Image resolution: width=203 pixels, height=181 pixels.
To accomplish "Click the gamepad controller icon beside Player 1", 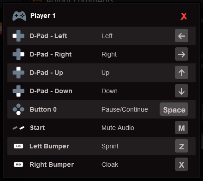I will click(19, 16).
